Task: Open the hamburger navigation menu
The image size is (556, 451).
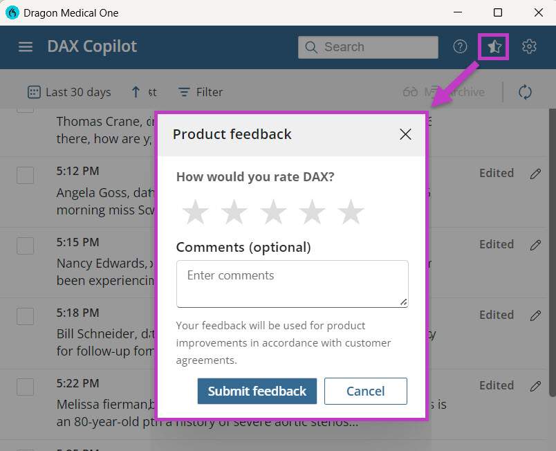Action: click(26, 47)
